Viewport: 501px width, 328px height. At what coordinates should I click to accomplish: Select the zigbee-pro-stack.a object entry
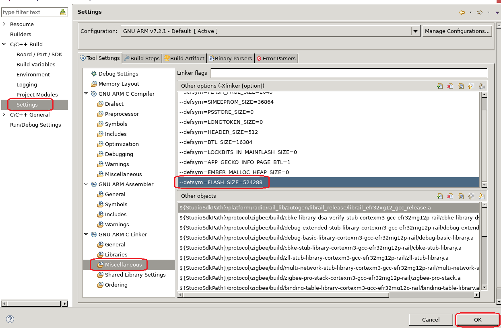[329, 278]
